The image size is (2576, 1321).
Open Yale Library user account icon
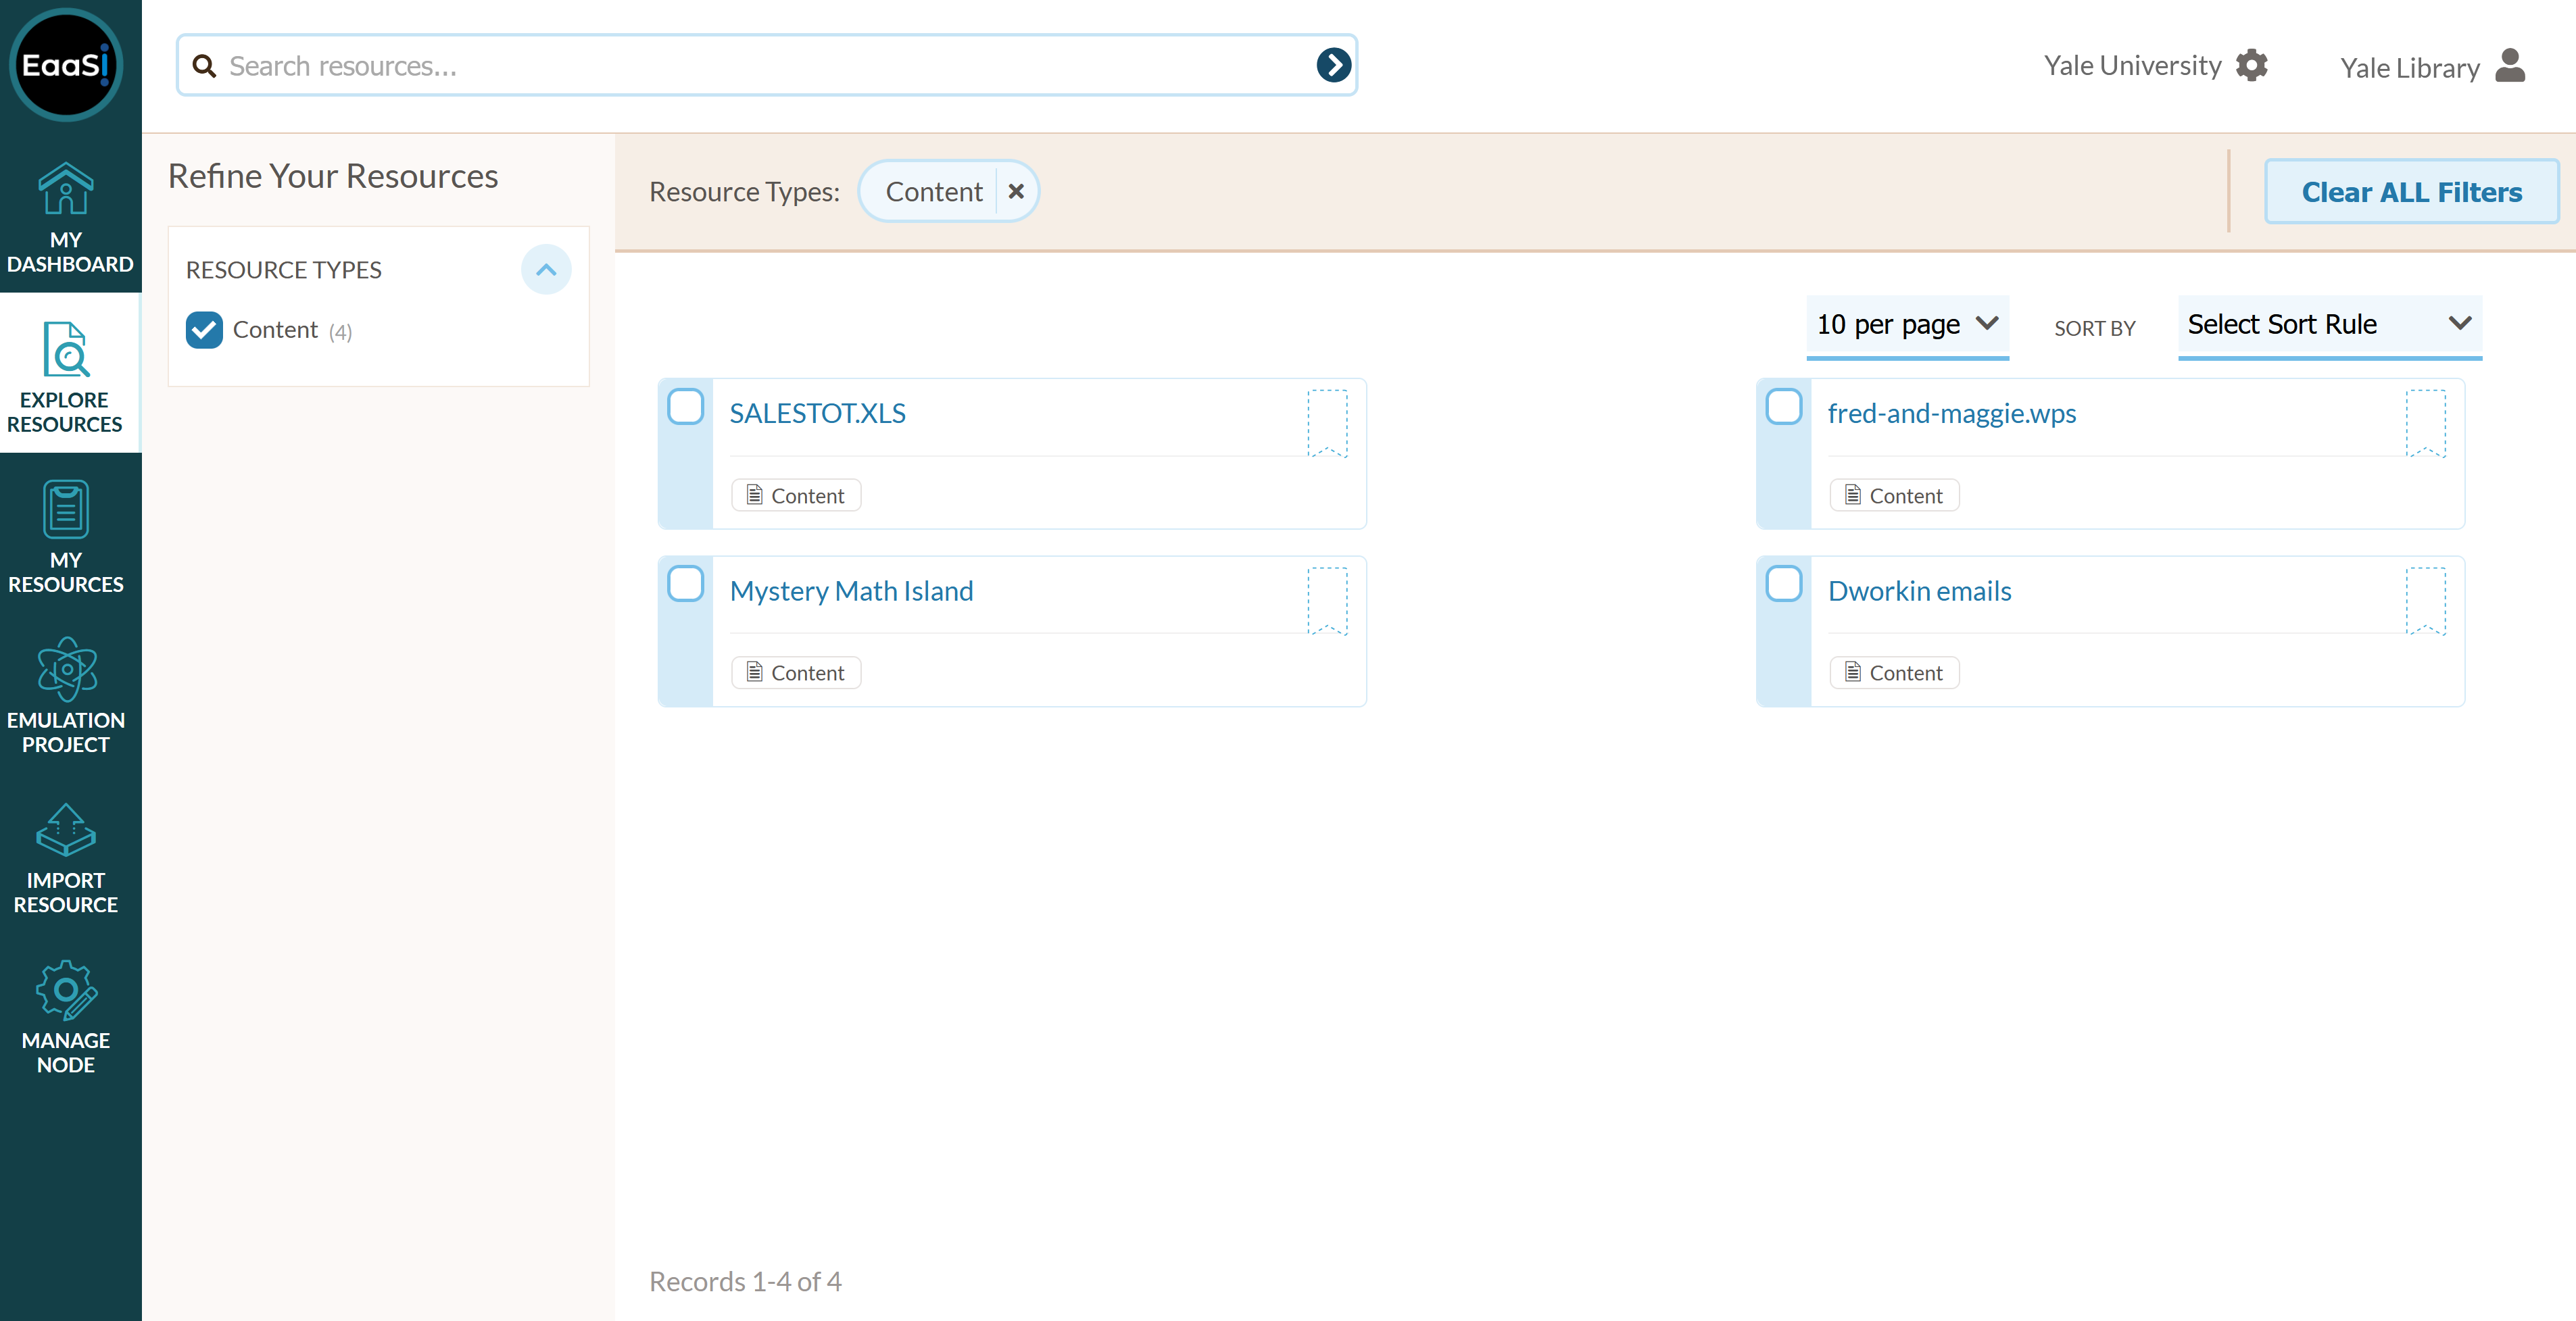(x=2510, y=66)
